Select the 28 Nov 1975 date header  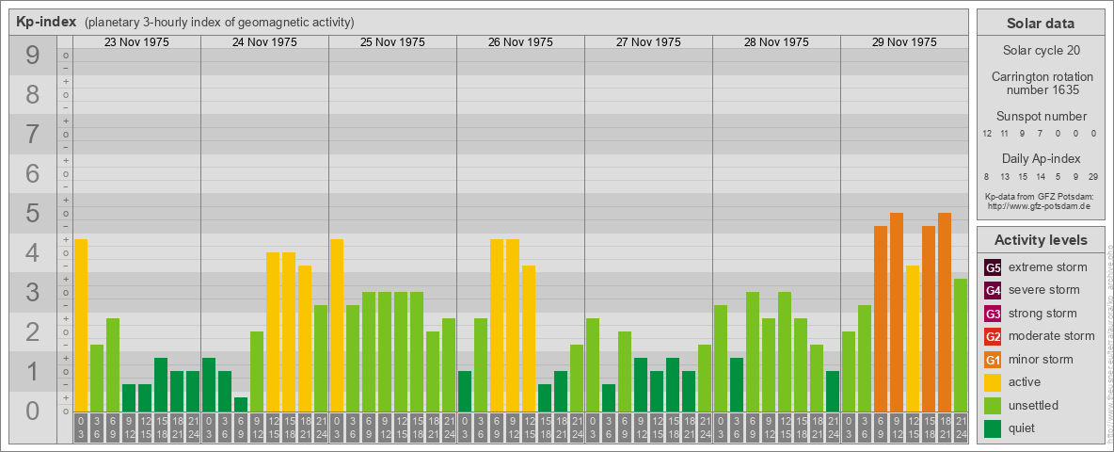776,42
